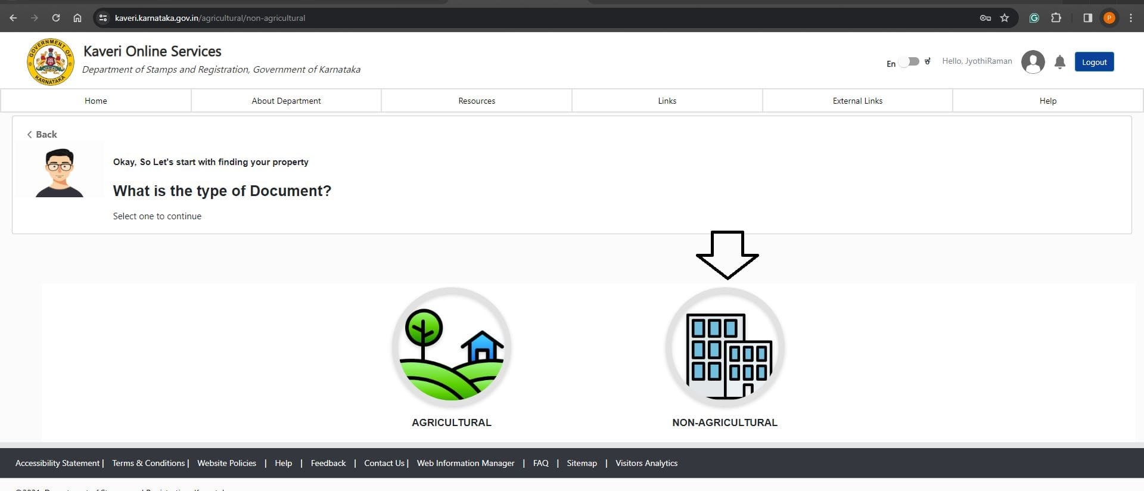The image size is (1144, 491).
Task: Open browser extensions puzzle icon
Action: 1056,18
